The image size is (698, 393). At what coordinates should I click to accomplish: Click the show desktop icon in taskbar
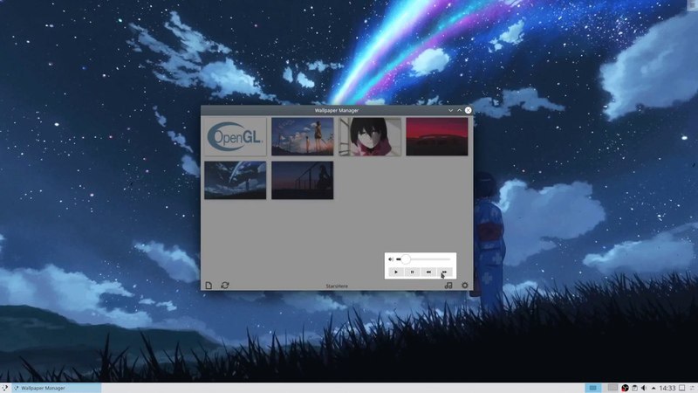point(682,388)
